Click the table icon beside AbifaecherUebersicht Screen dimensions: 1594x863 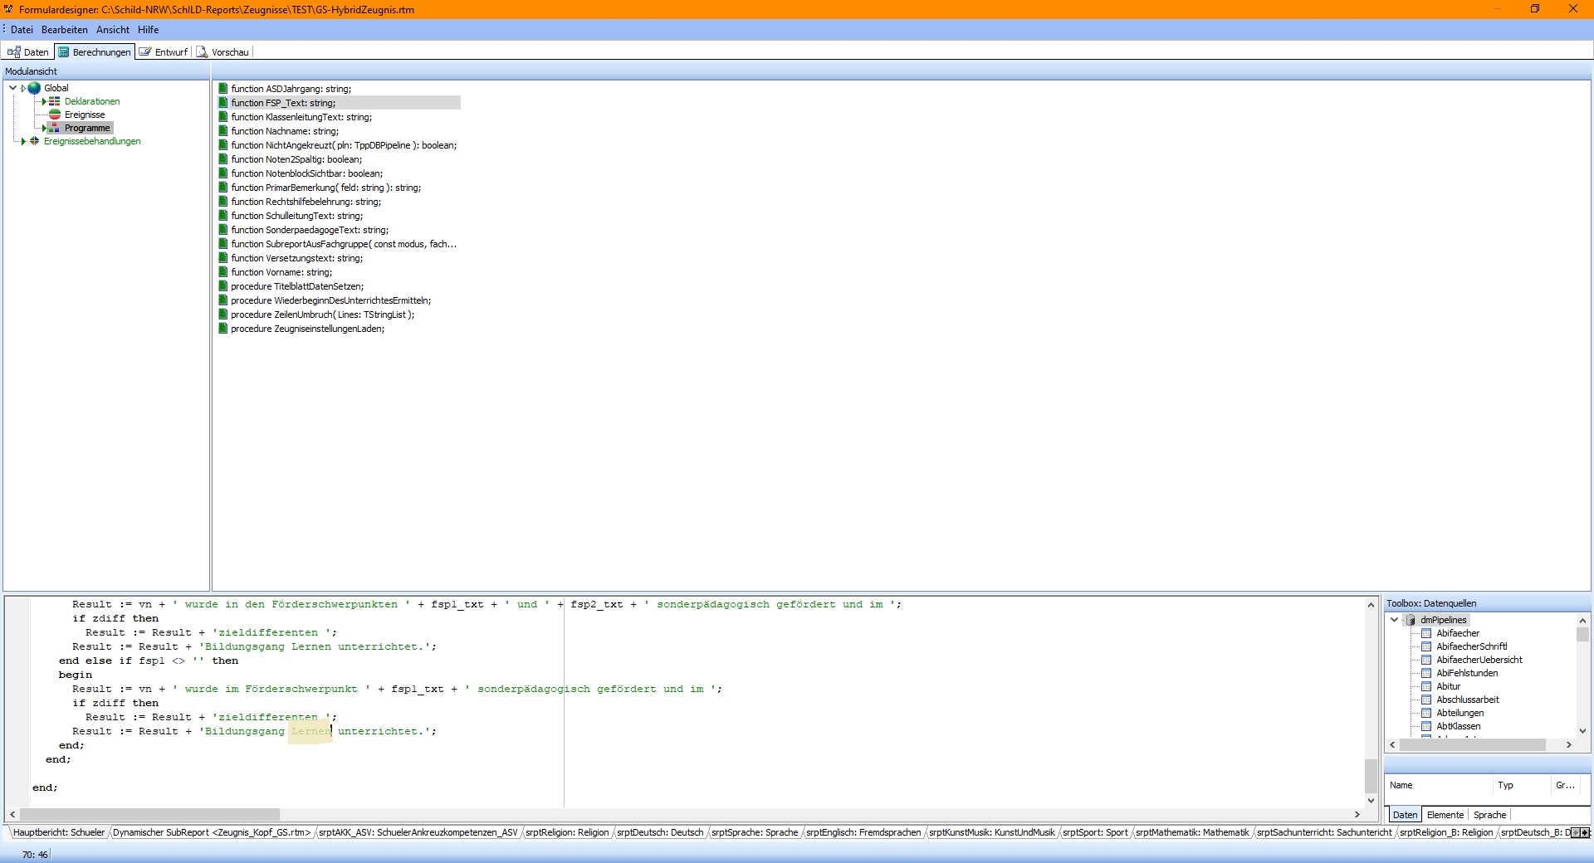click(1426, 660)
